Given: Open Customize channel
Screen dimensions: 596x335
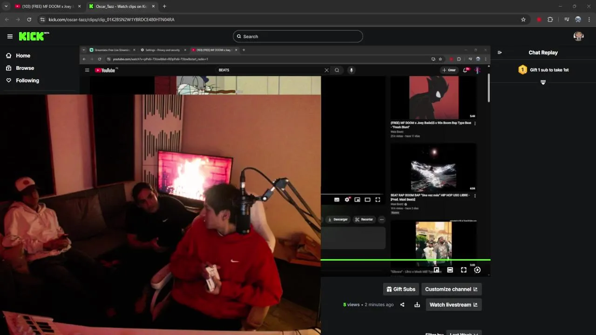Looking at the screenshot, I should click(451, 289).
